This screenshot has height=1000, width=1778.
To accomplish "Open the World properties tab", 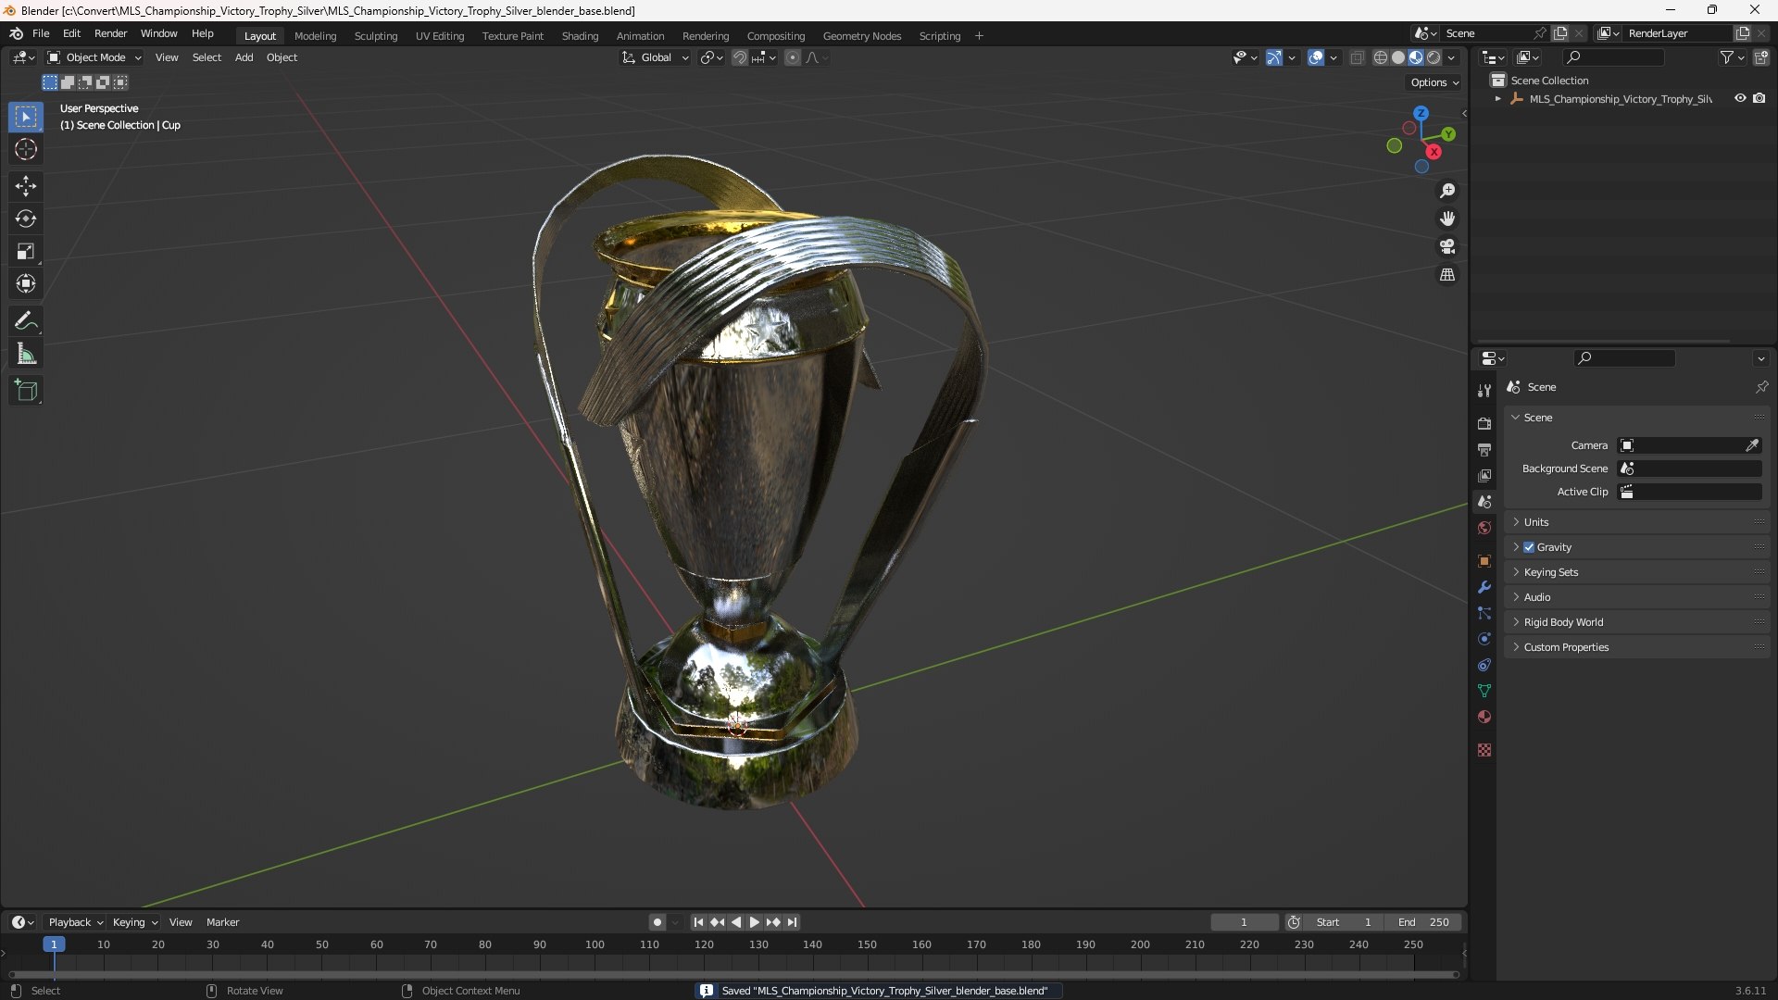I will click(x=1484, y=528).
